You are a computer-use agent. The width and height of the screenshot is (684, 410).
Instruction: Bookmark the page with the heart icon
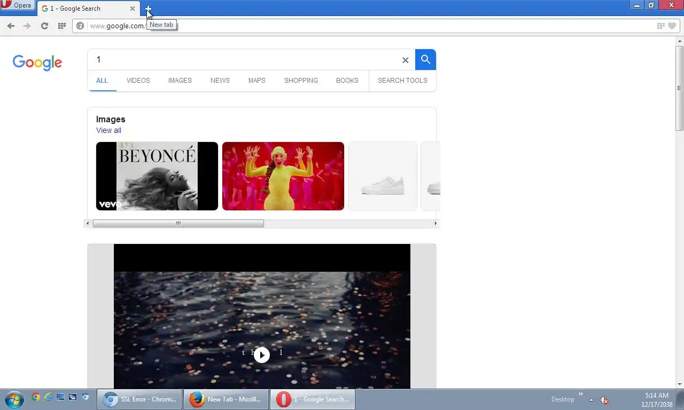(672, 26)
